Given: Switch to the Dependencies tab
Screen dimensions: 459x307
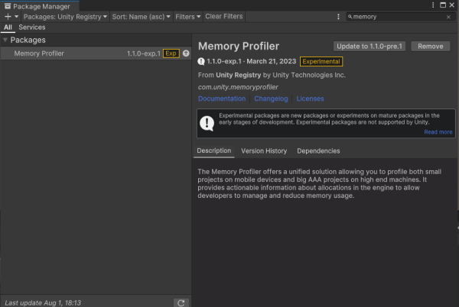Looking at the screenshot, I should 318,151.
